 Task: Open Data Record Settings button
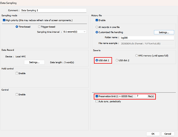pyautogui.click(x=34, y=62)
